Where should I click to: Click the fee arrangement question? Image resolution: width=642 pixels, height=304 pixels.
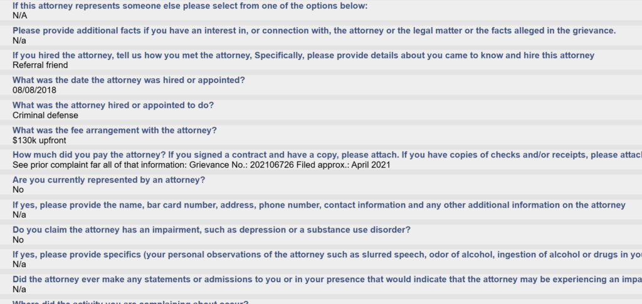point(115,131)
